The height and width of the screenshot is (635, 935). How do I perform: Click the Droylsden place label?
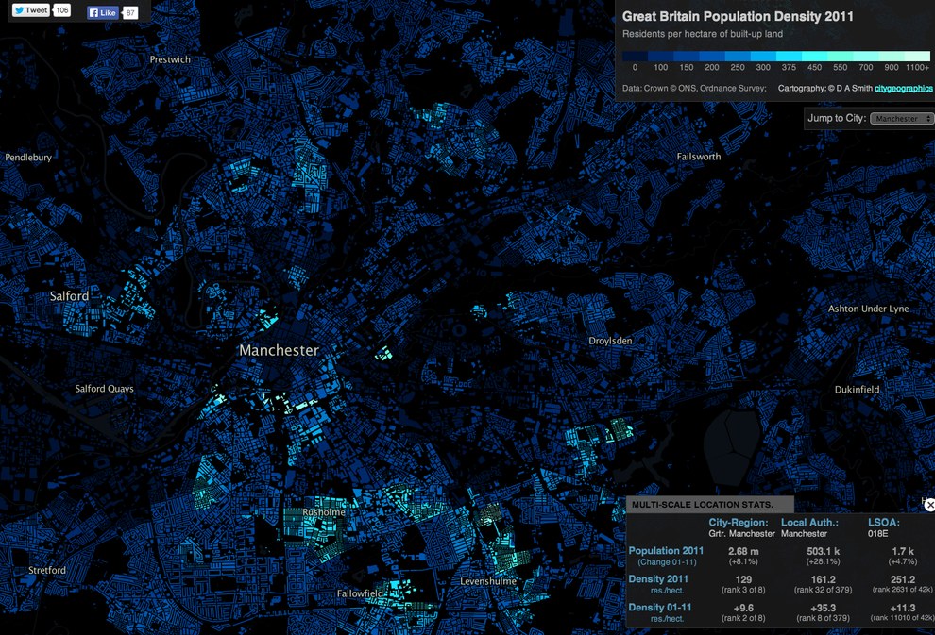click(x=610, y=341)
